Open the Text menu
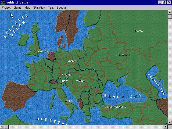This screenshot has height=129, width=172. 51,8
